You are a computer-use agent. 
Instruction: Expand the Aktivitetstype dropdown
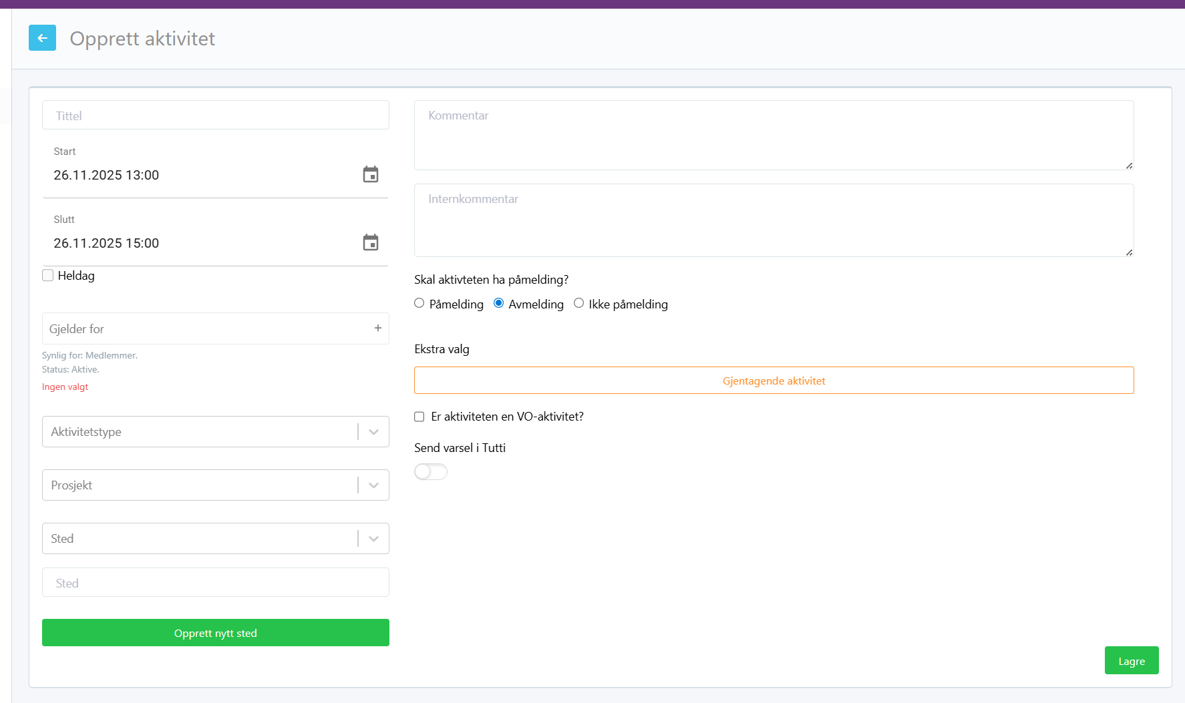(x=373, y=432)
